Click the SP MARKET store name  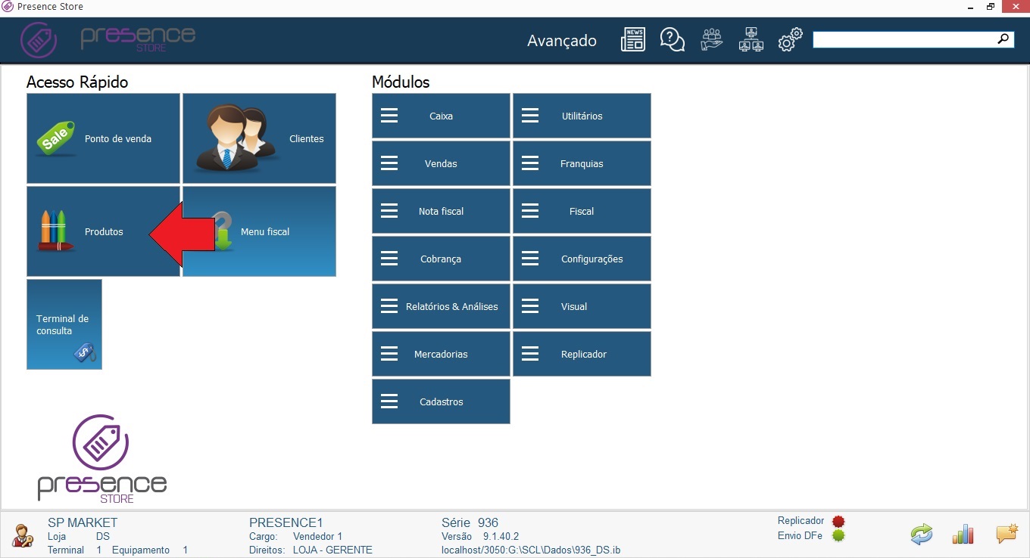[x=83, y=522]
